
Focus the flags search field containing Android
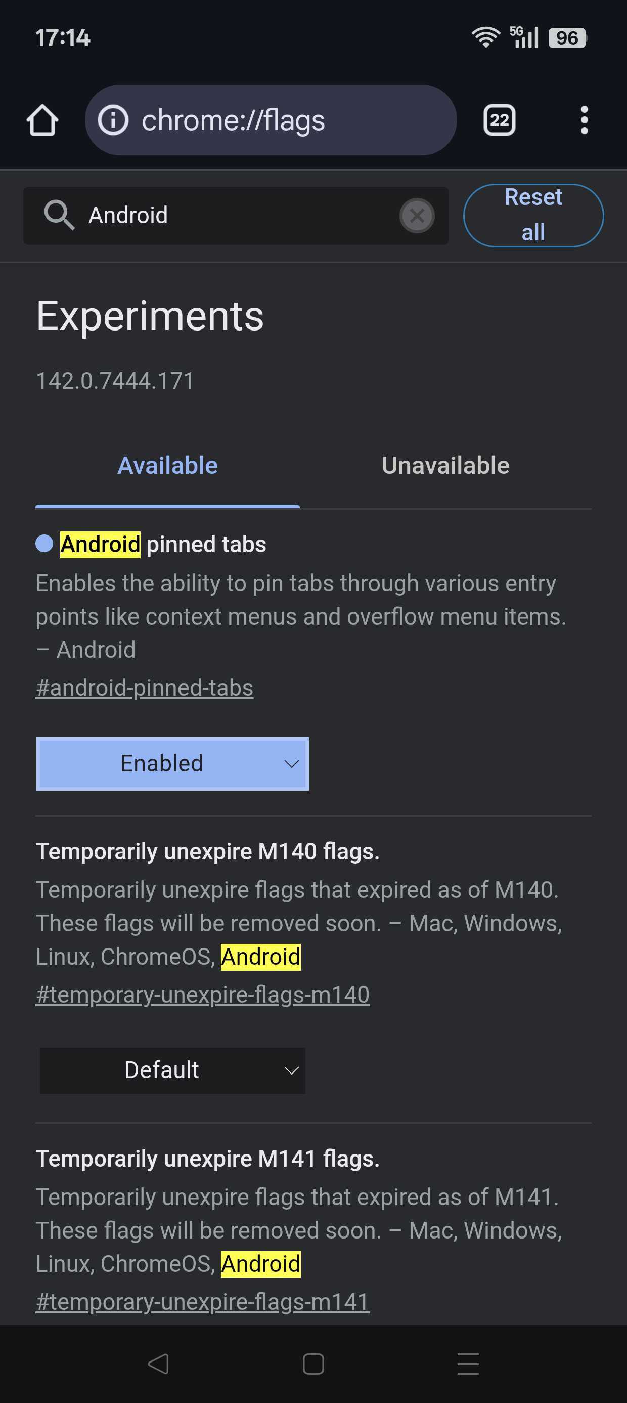click(240, 216)
